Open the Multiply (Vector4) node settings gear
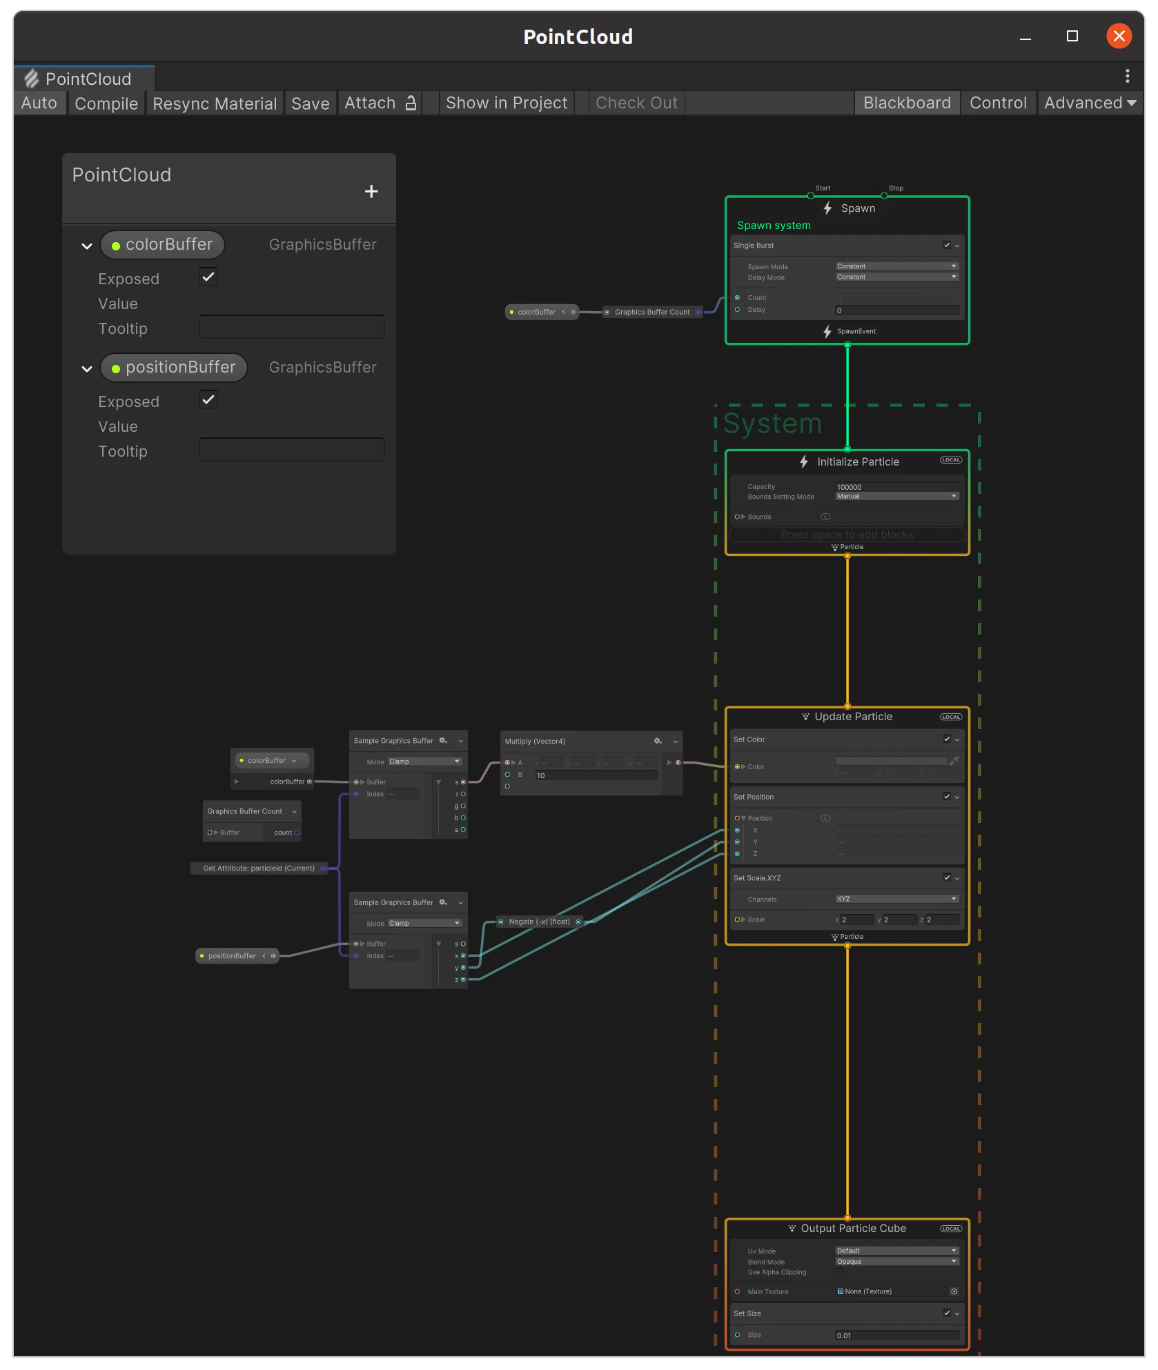The image size is (1158, 1370). click(658, 742)
